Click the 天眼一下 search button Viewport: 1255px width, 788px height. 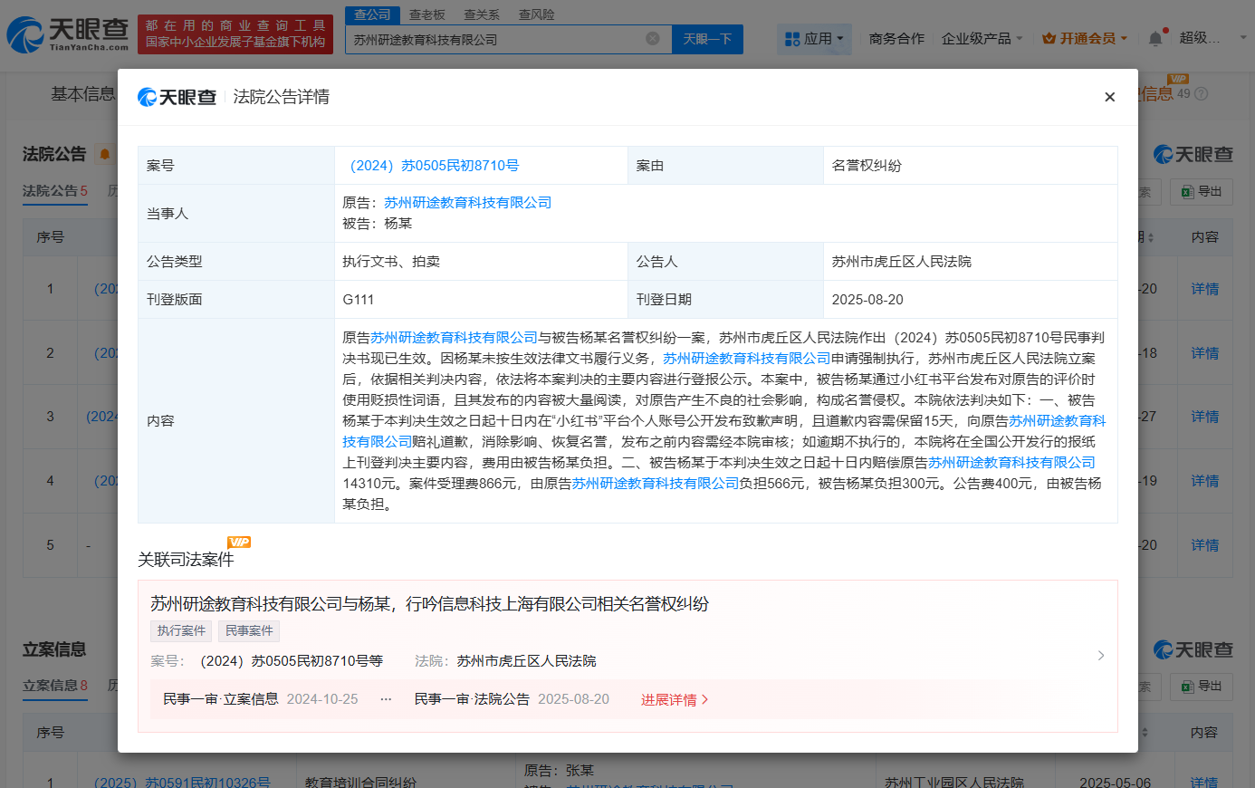(x=706, y=39)
